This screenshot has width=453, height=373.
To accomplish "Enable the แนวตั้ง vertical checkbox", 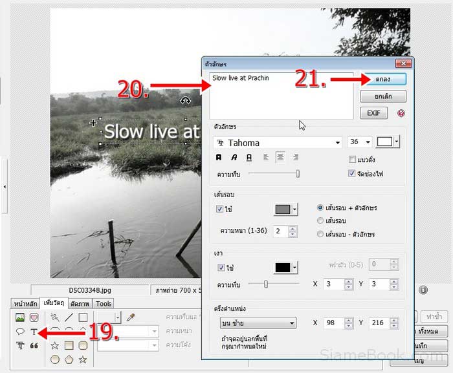I will point(352,160).
